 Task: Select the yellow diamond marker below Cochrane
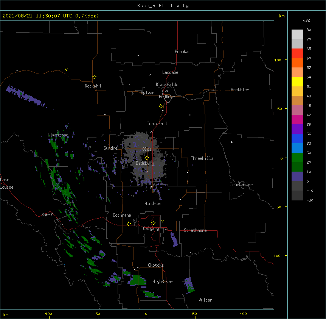coord(129,224)
